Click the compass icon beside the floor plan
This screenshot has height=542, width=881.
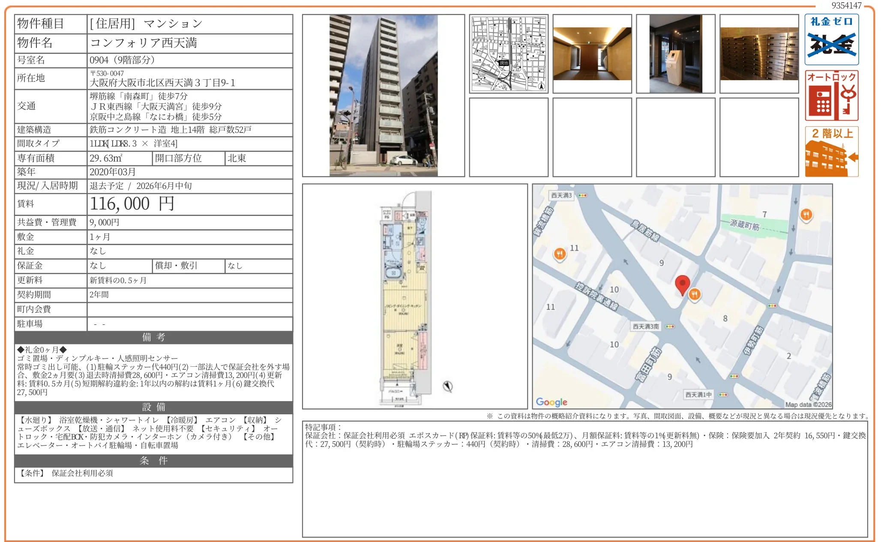click(448, 386)
